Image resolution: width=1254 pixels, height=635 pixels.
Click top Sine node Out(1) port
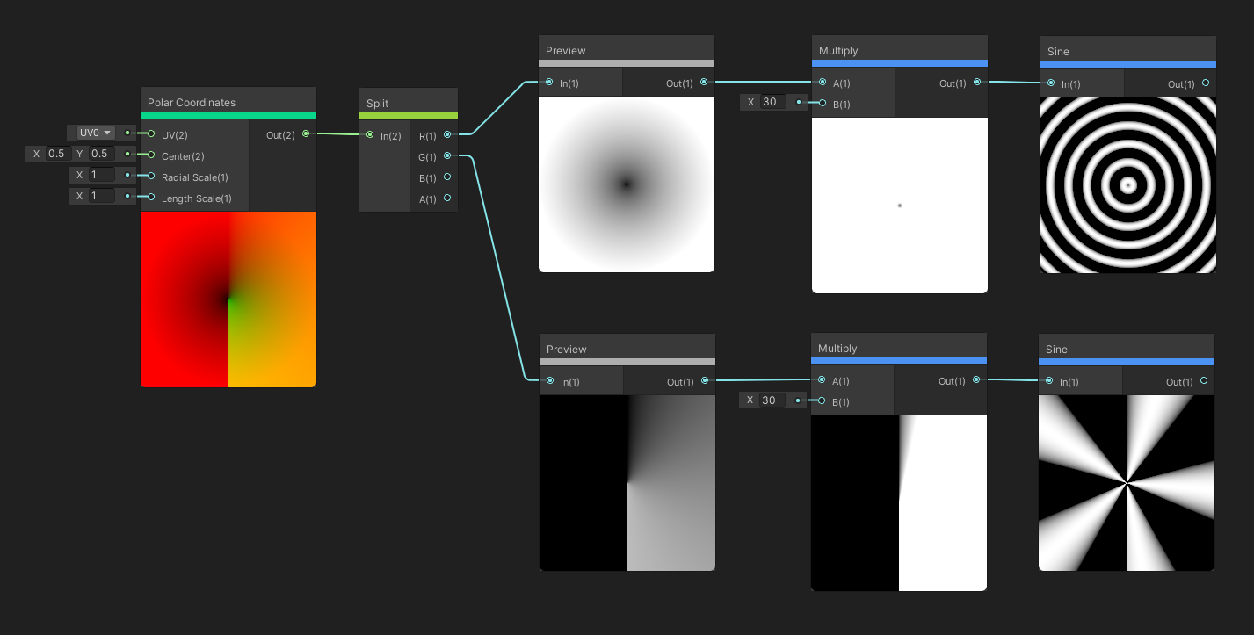coord(1205,83)
